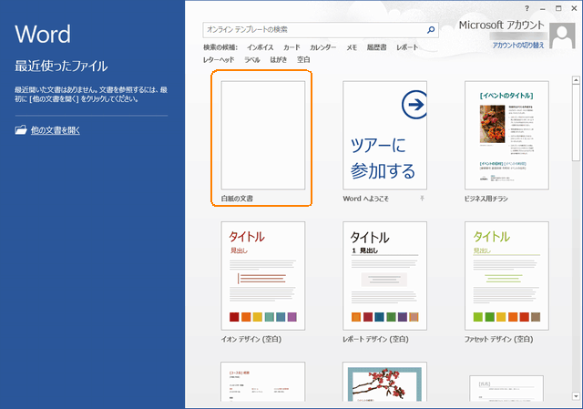This screenshot has height=409, width=583.
Task: Pick the メモ search suggestion
Action: pos(352,47)
